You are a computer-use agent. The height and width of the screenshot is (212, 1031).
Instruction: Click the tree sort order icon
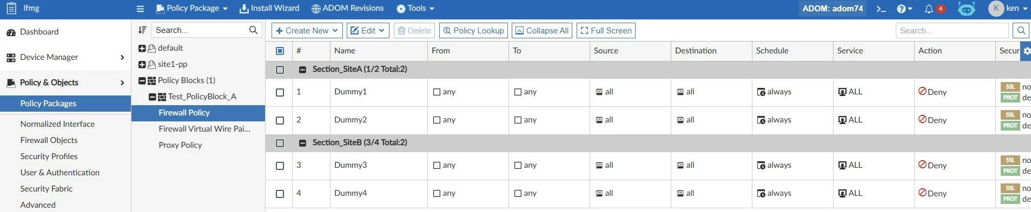coord(142,30)
